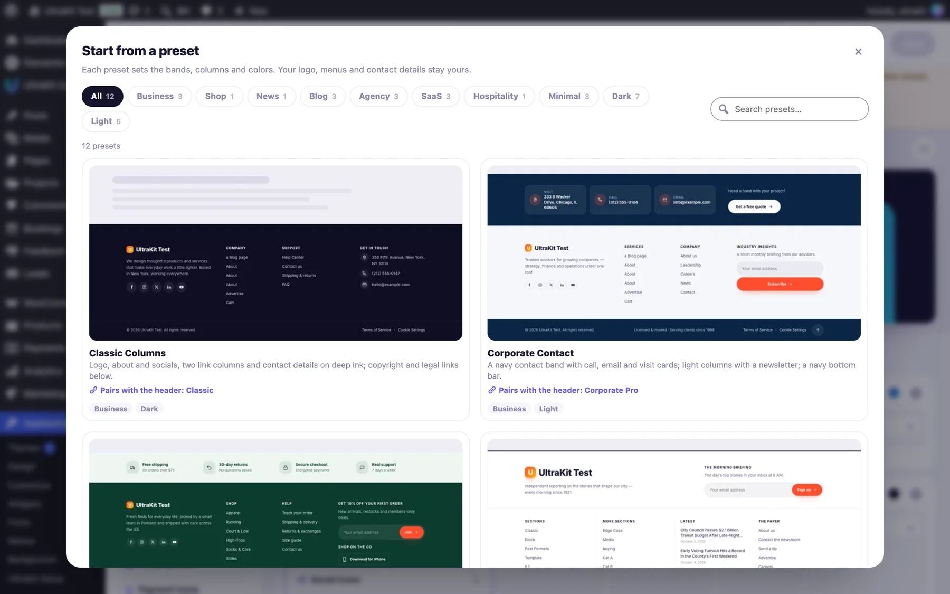Filter presets by Business
This screenshot has height=594, width=950.
[x=159, y=96]
